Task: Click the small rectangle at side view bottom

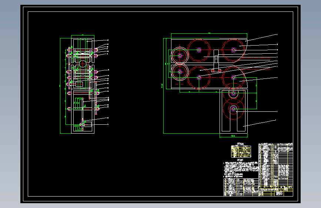Action: (87, 124)
